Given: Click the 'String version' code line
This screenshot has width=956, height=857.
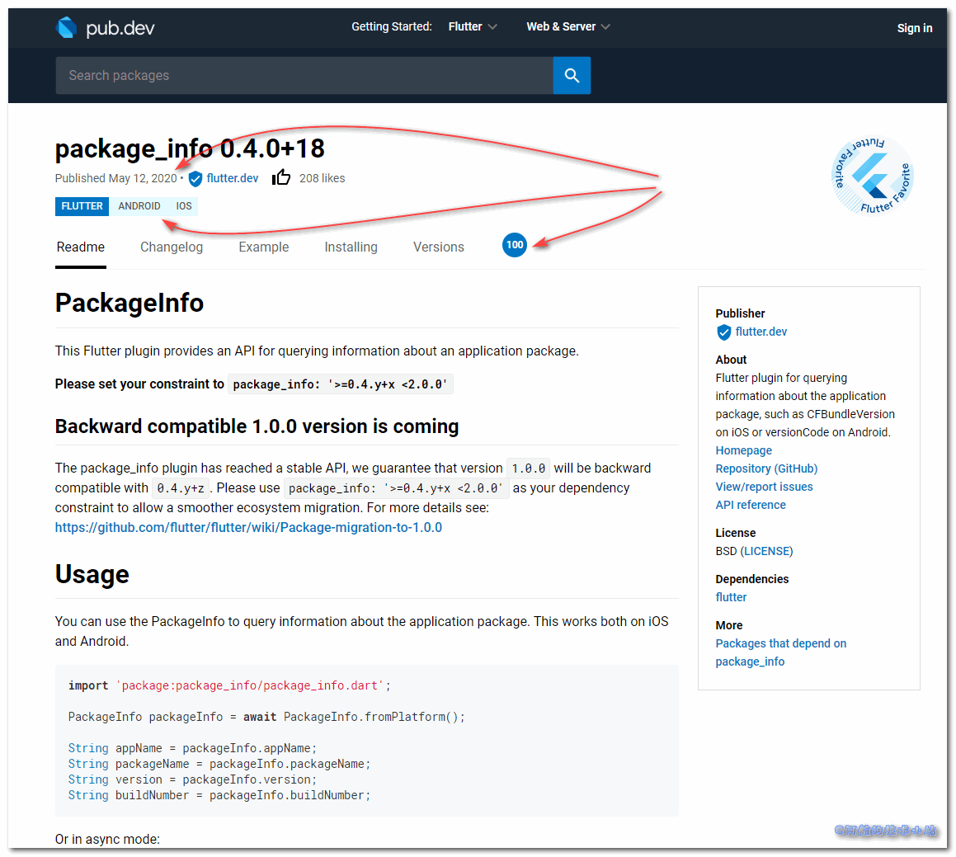Looking at the screenshot, I should 192,779.
